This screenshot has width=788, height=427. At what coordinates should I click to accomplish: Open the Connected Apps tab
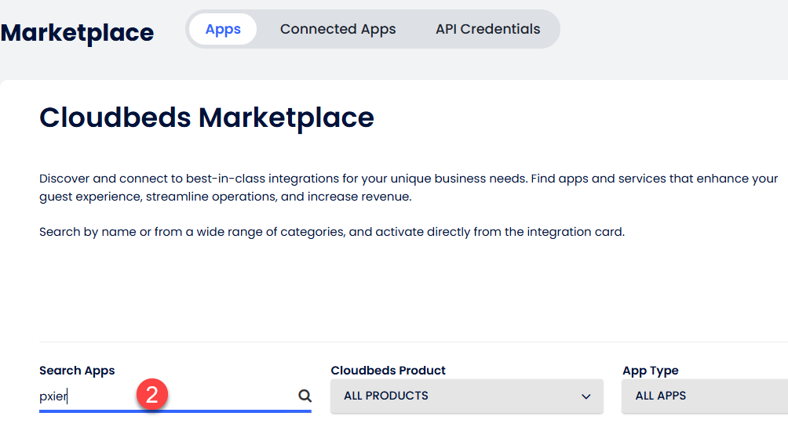coord(337,29)
